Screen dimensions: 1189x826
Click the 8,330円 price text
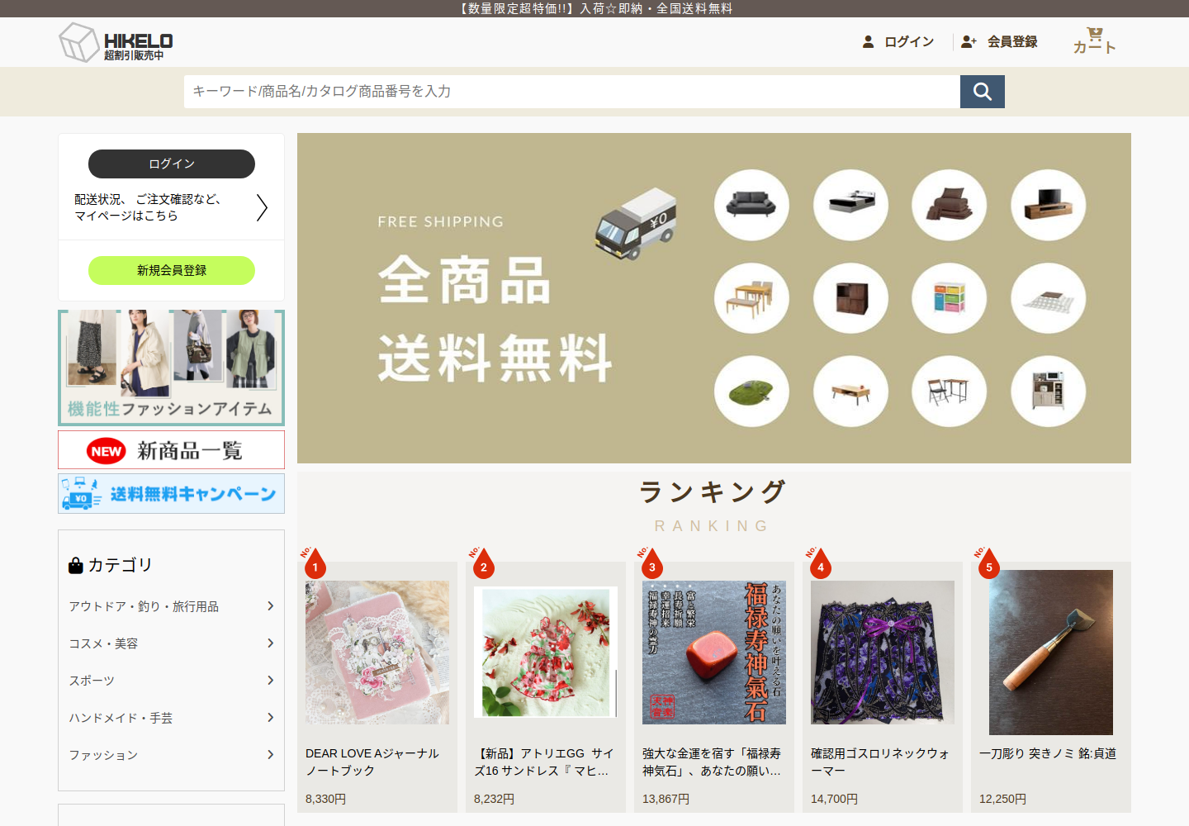click(x=325, y=799)
